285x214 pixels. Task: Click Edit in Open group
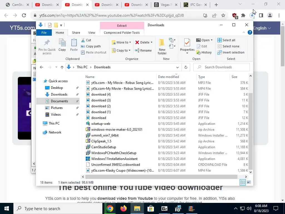coord(202,46)
